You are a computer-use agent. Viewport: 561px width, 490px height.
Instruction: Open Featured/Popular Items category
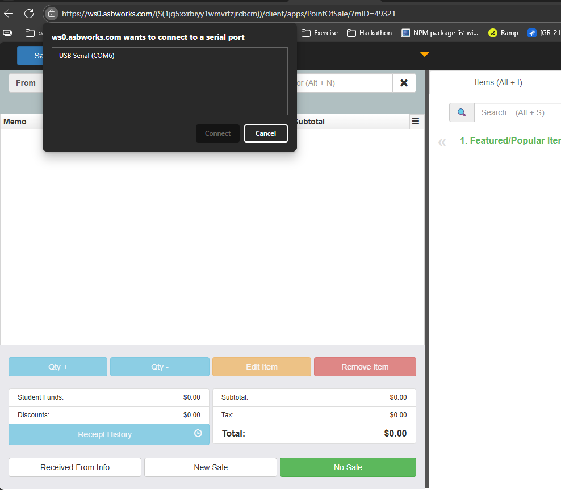click(x=510, y=141)
